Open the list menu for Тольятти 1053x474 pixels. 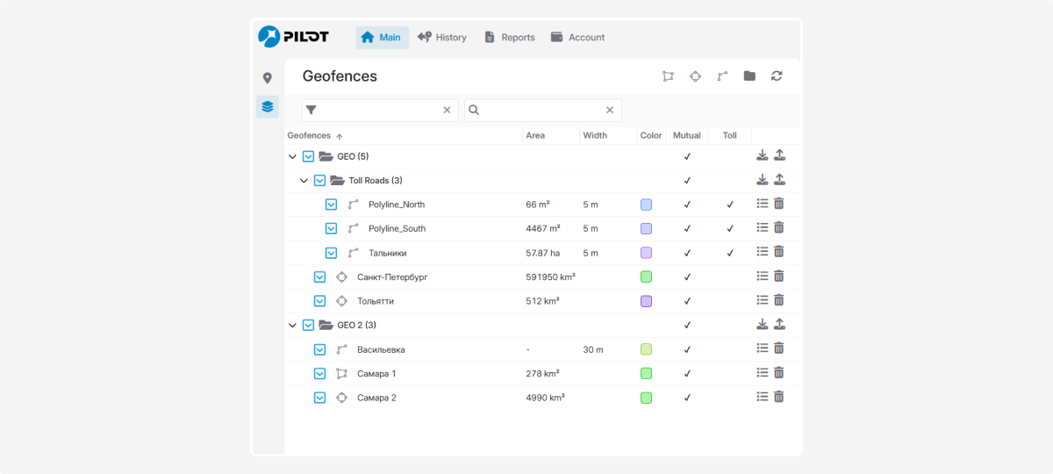762,300
